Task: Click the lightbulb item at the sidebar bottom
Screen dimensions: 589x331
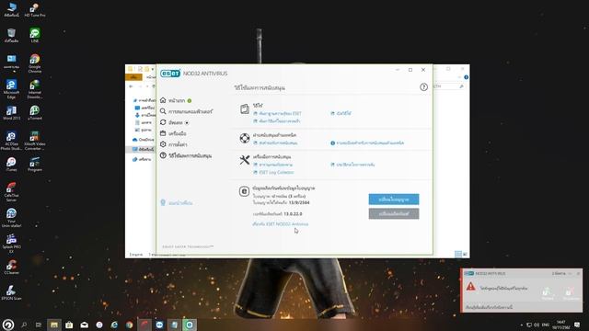Action: 176,202
